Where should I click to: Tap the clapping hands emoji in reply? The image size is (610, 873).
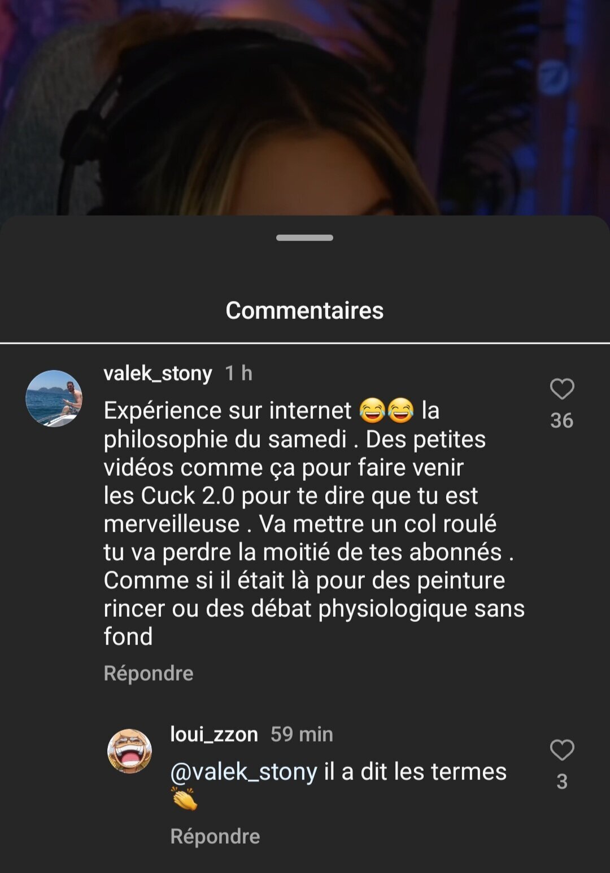[x=185, y=799]
